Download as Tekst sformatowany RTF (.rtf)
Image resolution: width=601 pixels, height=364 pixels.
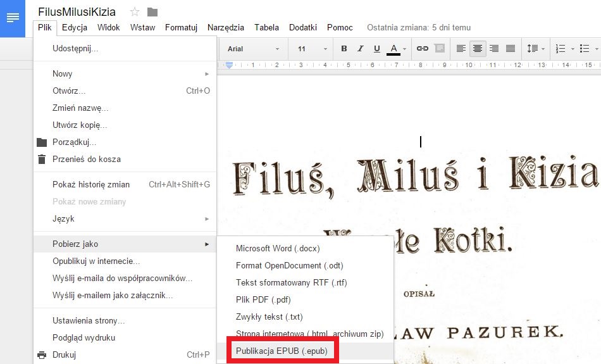(306, 283)
